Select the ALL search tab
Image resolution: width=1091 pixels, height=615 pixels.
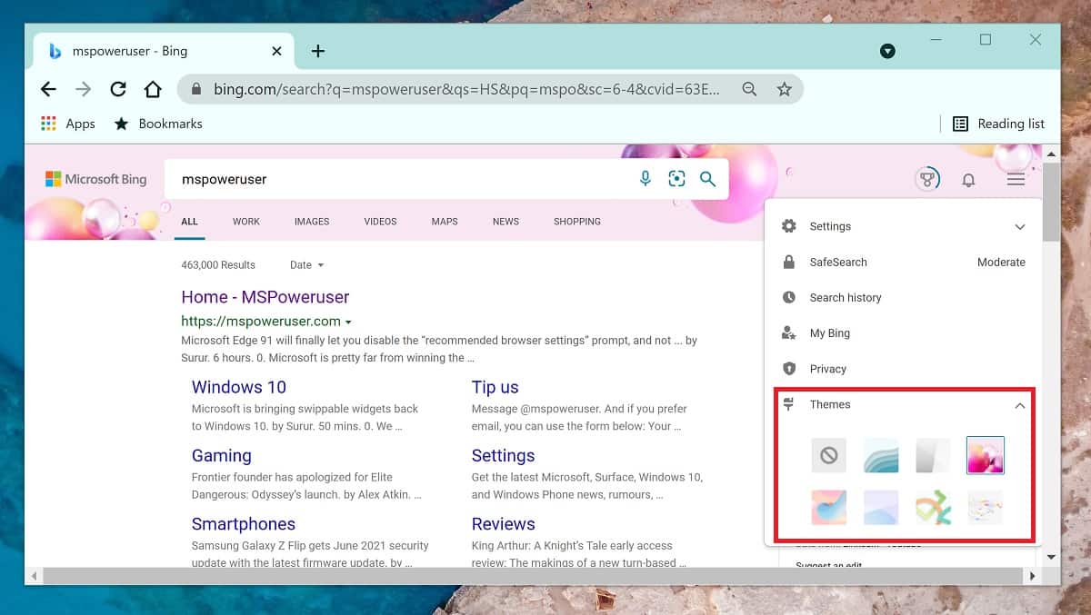coord(189,222)
